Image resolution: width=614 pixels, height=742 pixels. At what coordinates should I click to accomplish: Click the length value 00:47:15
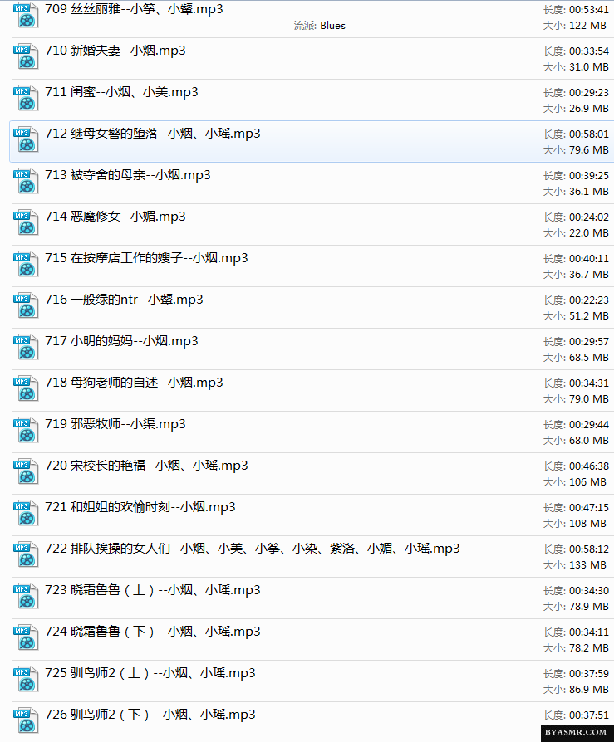click(x=589, y=508)
